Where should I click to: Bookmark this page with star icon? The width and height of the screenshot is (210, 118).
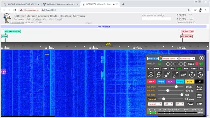coord(189,10)
